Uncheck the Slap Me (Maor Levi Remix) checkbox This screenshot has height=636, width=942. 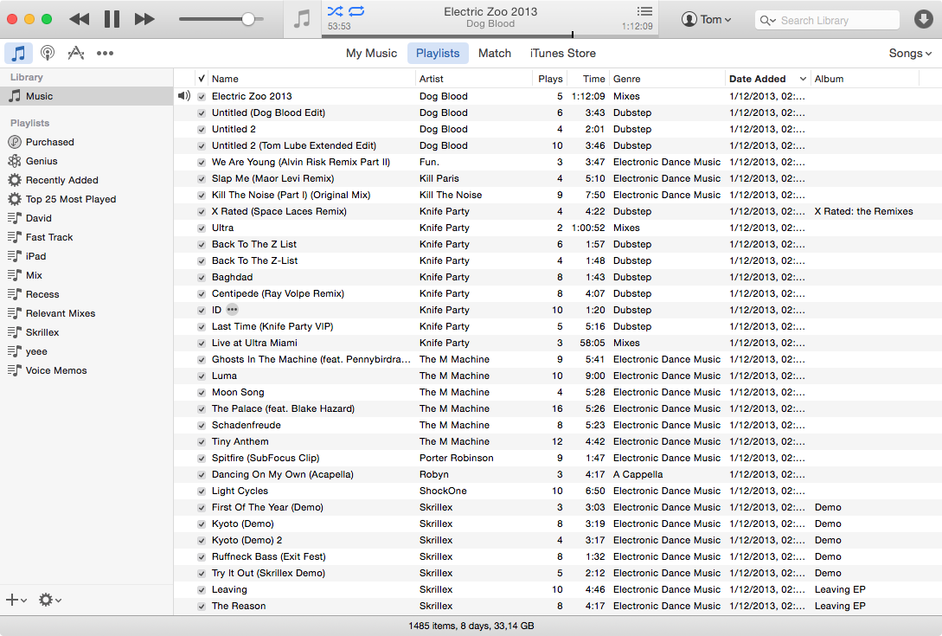[202, 178]
